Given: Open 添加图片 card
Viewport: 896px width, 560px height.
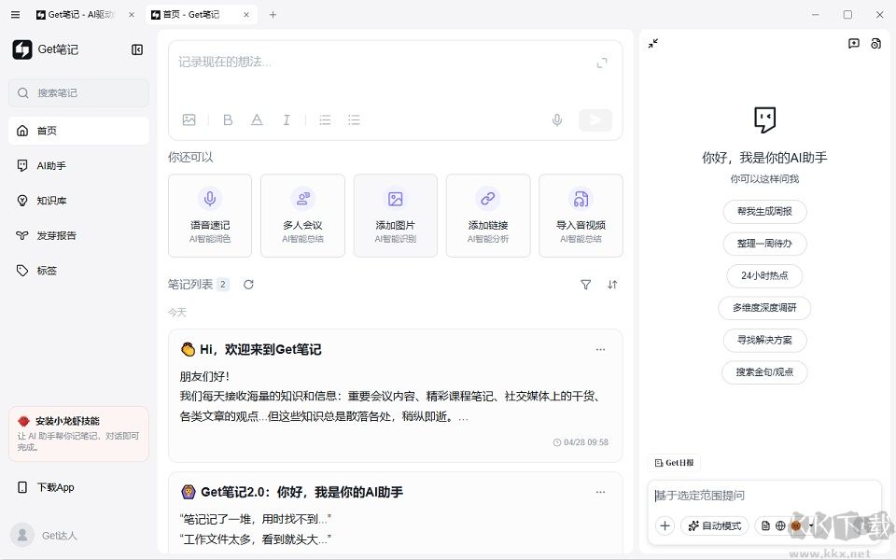Looking at the screenshot, I should click(x=396, y=216).
